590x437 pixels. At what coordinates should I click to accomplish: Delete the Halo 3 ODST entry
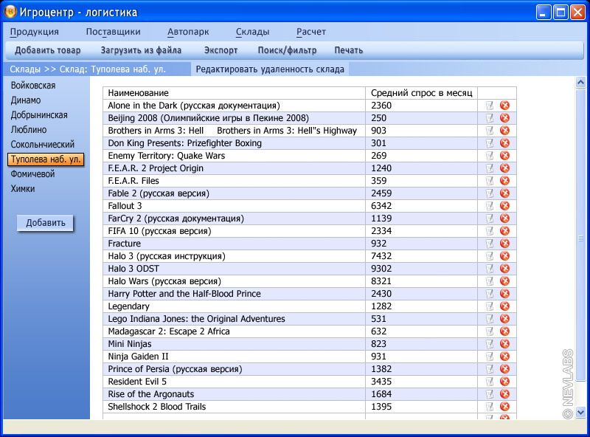(505, 269)
